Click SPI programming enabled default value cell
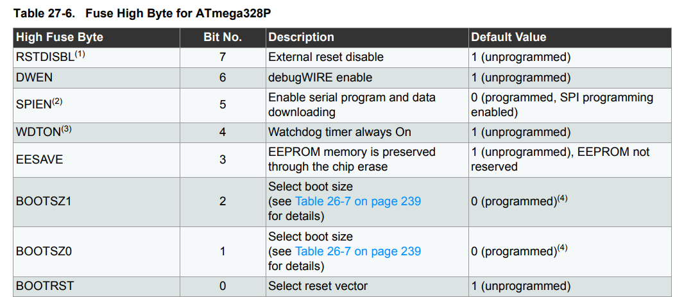Image resolution: width=684 pixels, height=297 pixels. [561, 105]
